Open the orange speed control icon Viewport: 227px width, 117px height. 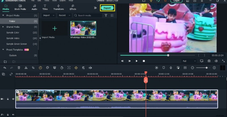point(40,68)
